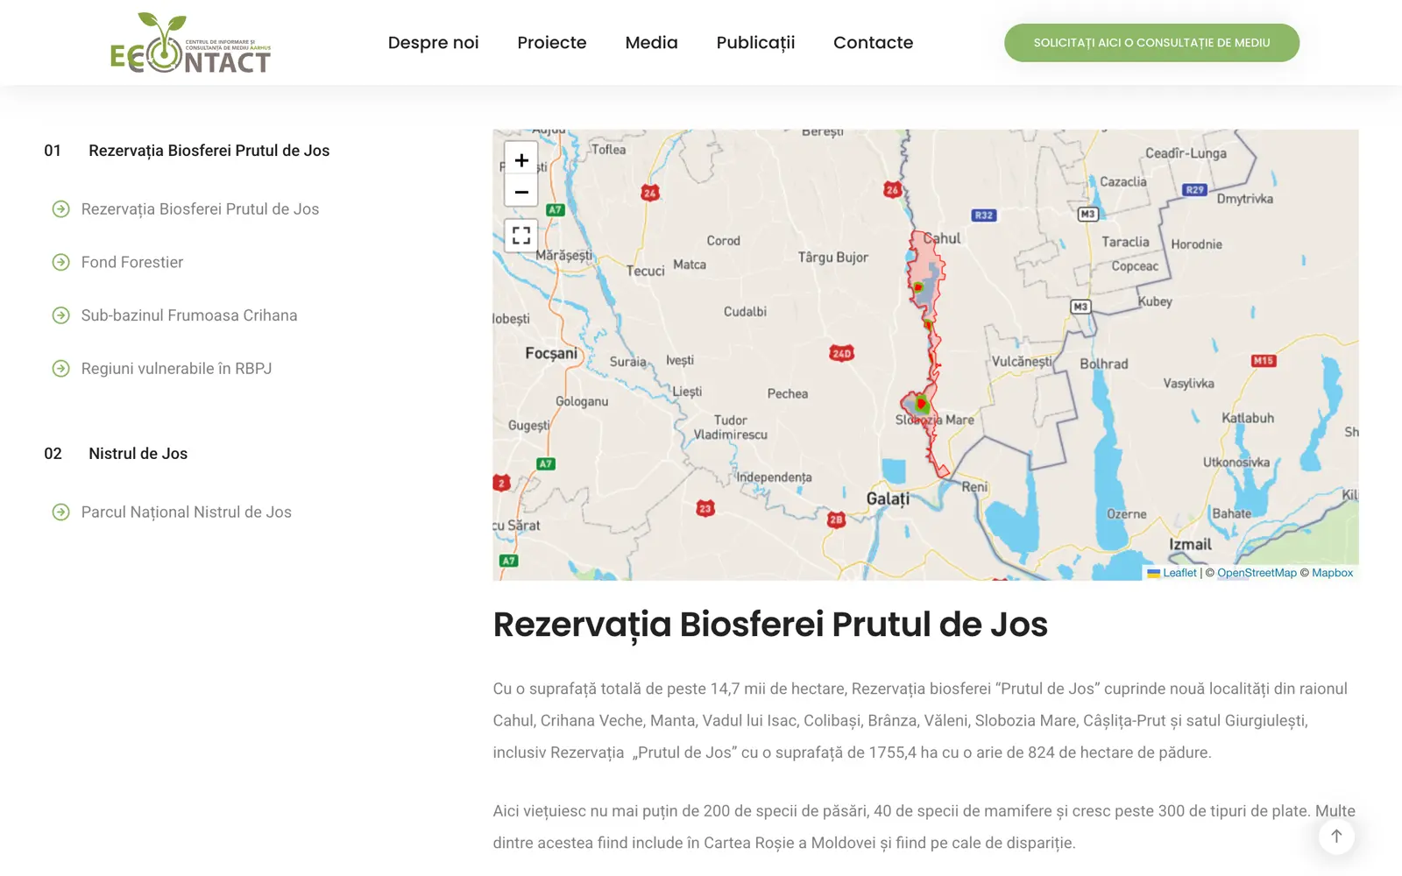
Task: Open Rezervația Biosferei Prutul de Jos sidebar link
Action: point(200,209)
